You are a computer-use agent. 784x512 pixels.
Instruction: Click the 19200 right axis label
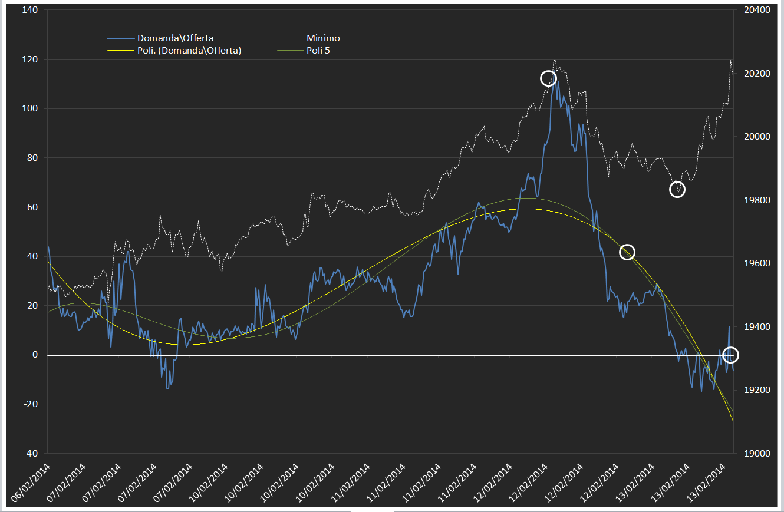[757, 390]
